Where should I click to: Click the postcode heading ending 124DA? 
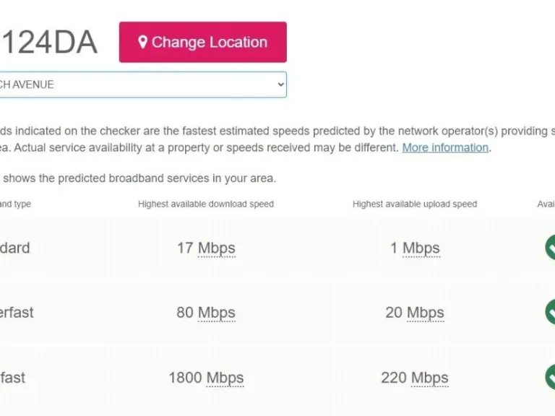[48, 43]
